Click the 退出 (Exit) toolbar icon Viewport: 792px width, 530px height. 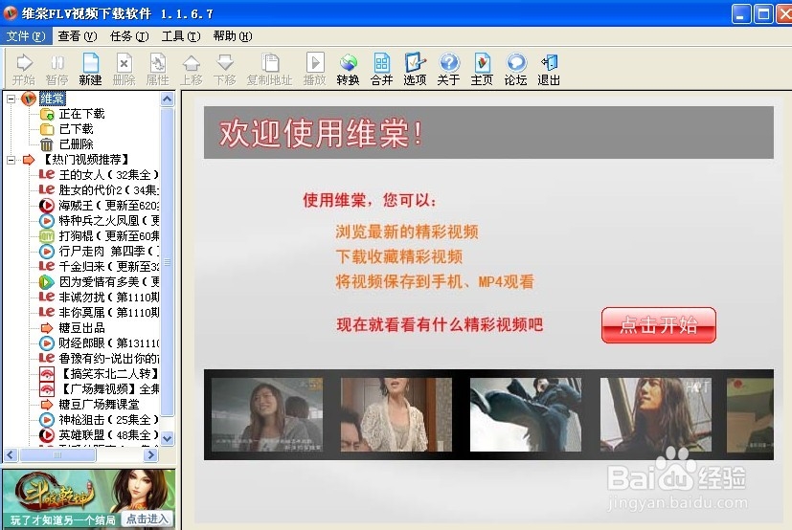pos(549,70)
